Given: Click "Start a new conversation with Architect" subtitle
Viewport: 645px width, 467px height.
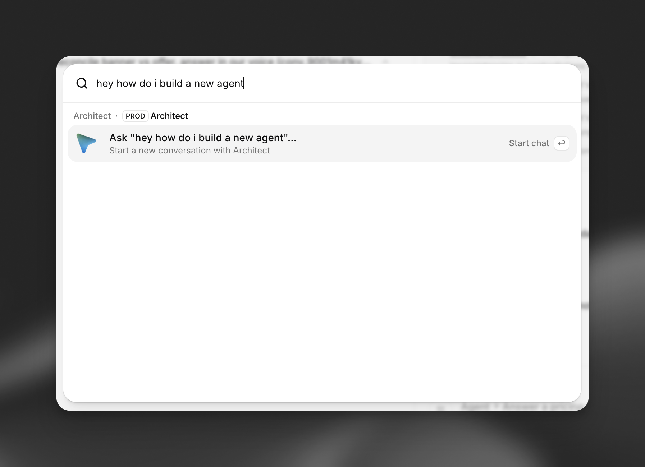Looking at the screenshot, I should 189,151.
